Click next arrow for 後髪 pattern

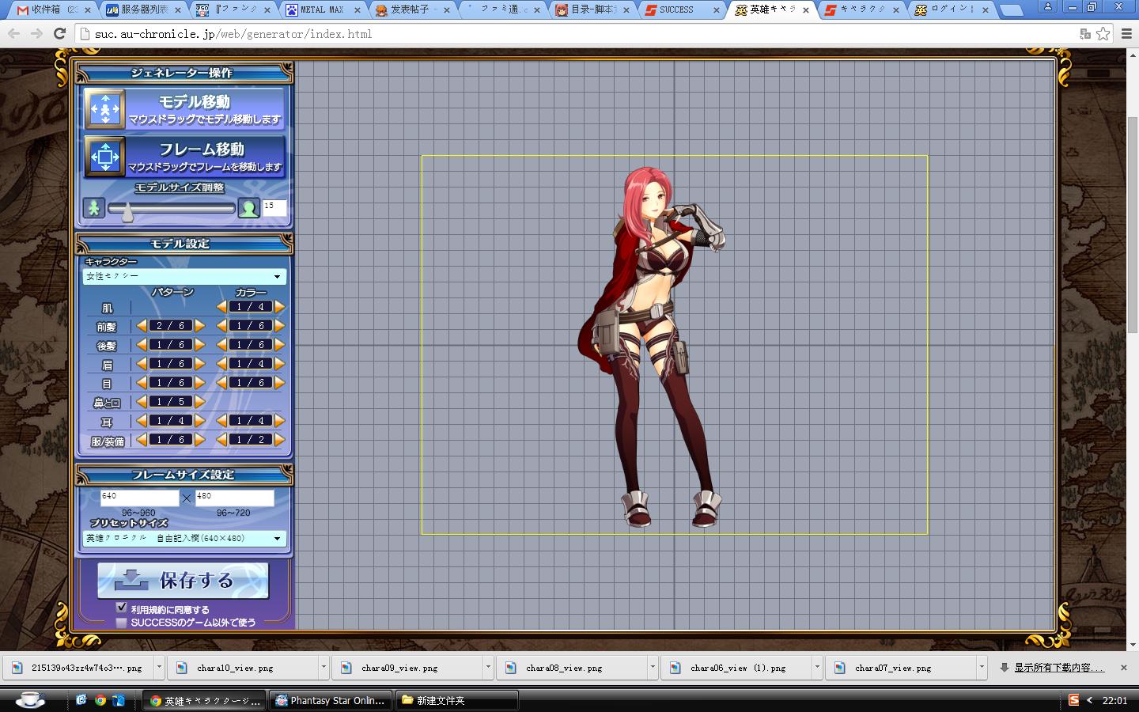click(199, 345)
